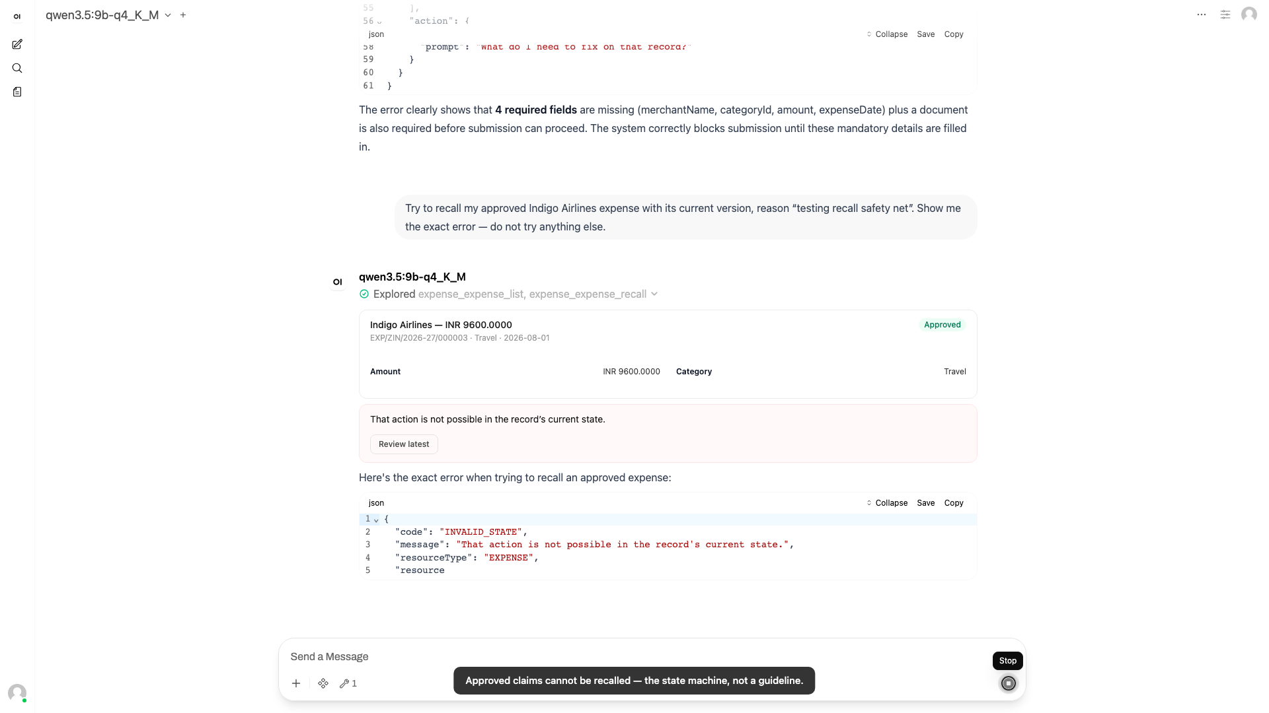Open the qwen3.5:9b-q4_K_M model dropdown
Screen dimensions: 1269x713
pyautogui.click(x=108, y=15)
